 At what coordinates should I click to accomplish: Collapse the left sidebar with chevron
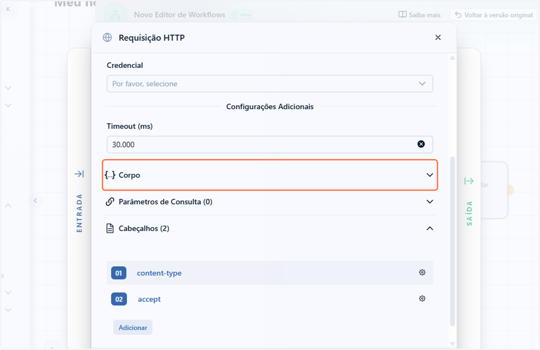coord(35,200)
